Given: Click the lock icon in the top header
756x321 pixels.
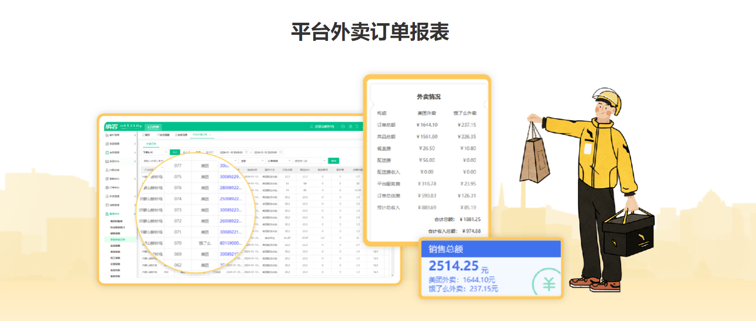Looking at the screenshot, I should click(x=350, y=126).
